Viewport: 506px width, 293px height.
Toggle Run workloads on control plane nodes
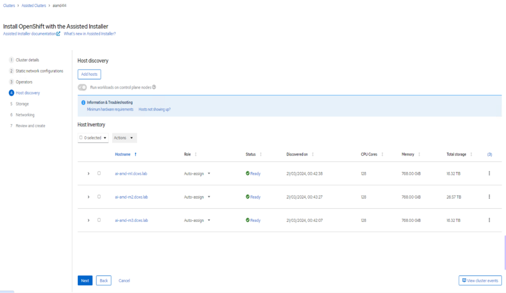click(x=82, y=87)
